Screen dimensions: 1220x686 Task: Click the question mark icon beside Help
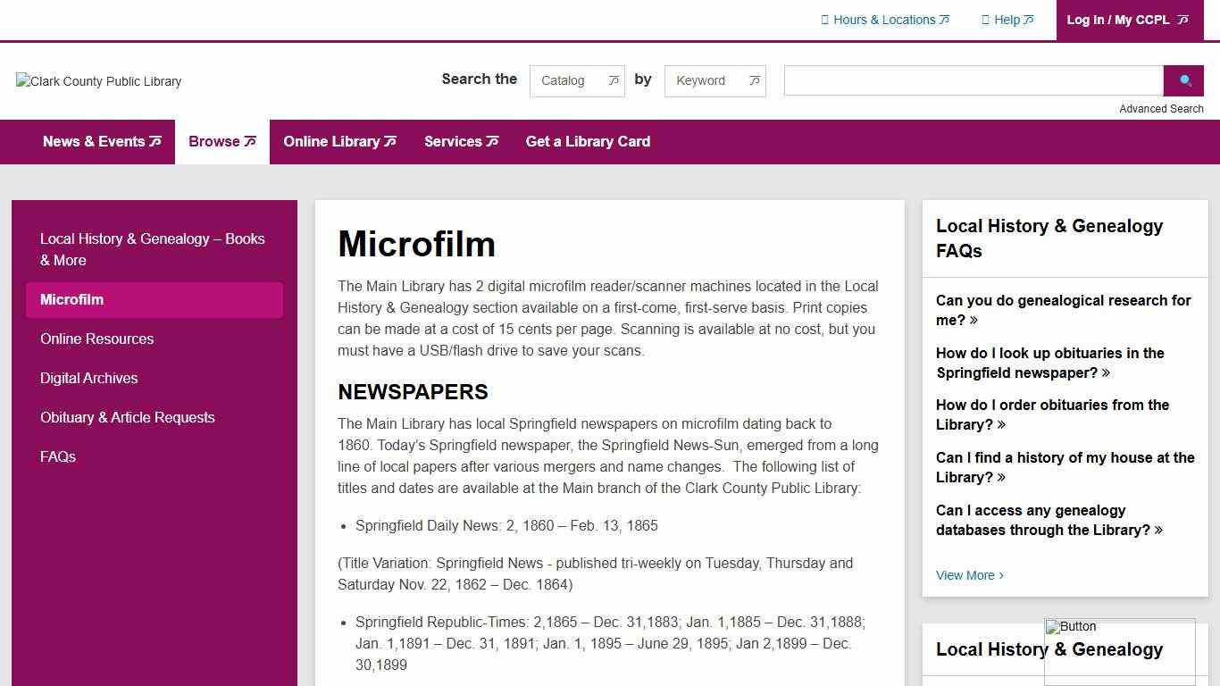coord(986,19)
